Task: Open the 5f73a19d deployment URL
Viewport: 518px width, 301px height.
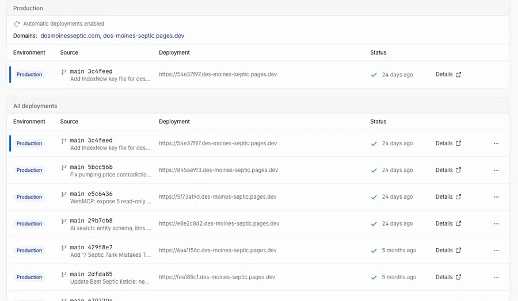Action: [218, 197]
